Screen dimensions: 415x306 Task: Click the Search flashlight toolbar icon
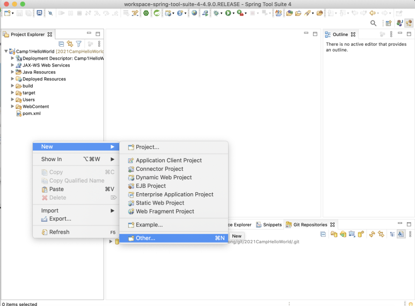(x=307, y=13)
